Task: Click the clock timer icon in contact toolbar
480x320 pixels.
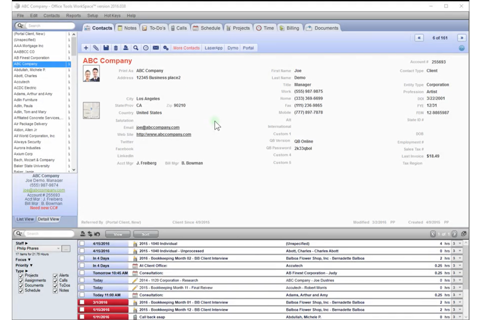Action: pos(146,48)
